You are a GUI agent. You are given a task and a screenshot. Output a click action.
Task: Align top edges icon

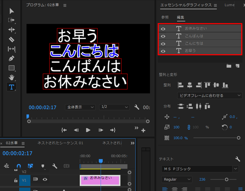click(207, 85)
